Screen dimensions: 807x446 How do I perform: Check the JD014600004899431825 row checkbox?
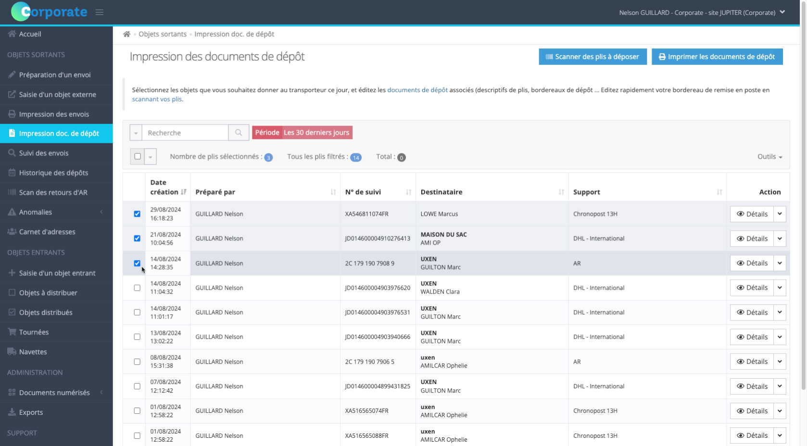coord(137,386)
